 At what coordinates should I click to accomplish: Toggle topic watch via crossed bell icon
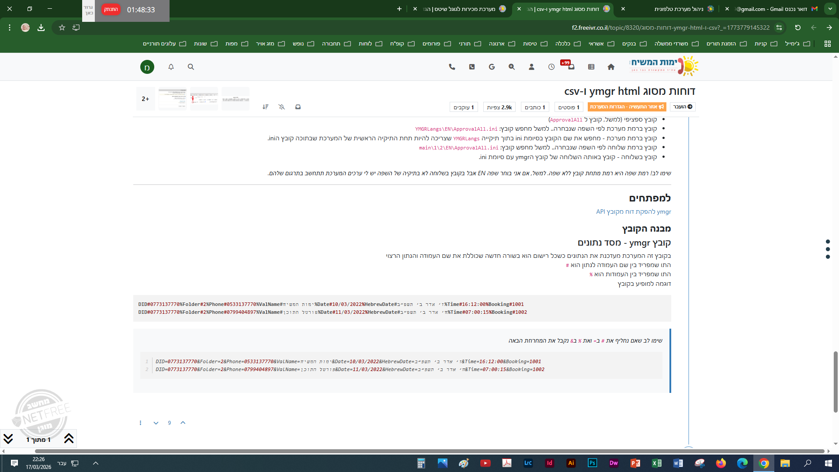click(x=281, y=107)
